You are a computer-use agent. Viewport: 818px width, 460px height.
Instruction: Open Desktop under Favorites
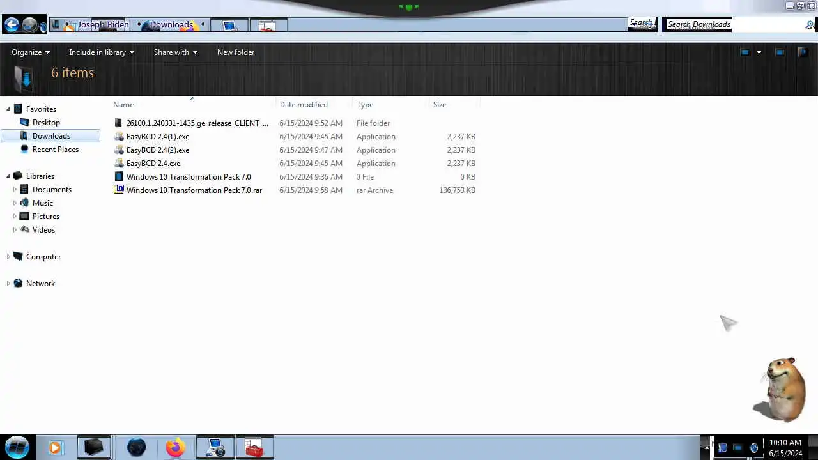point(46,123)
